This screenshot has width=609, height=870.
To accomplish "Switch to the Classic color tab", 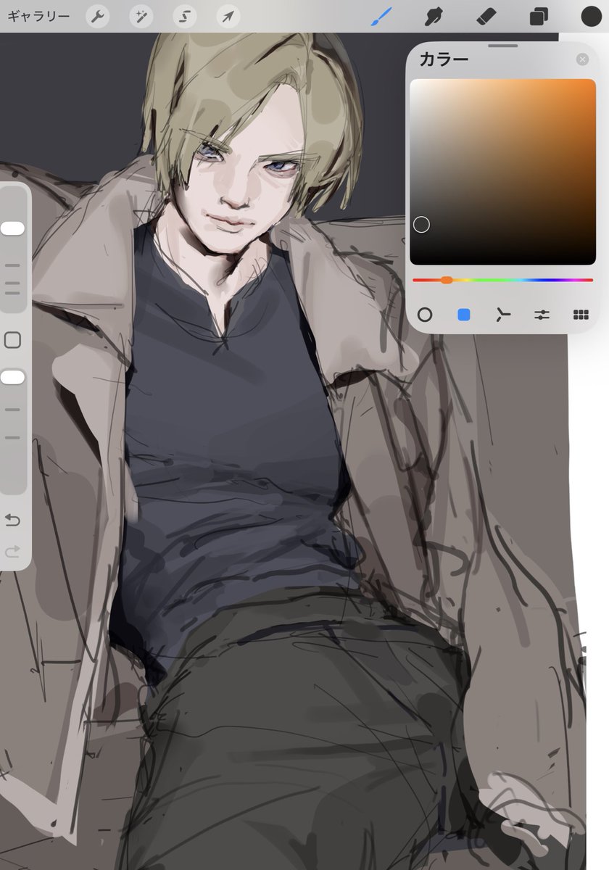I will pos(464,315).
